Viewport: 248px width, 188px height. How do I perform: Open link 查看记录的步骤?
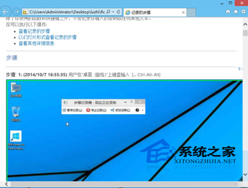tap(34, 31)
